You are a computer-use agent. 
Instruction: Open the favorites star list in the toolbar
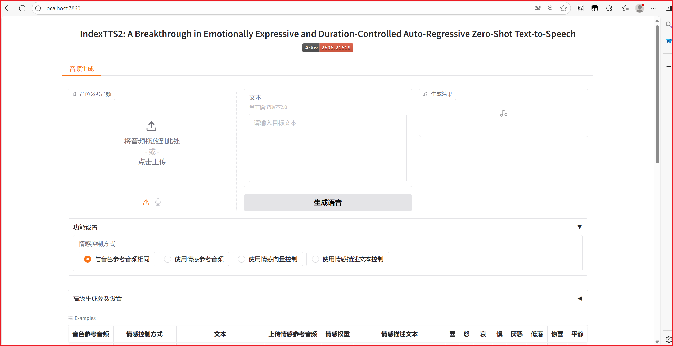(x=626, y=8)
